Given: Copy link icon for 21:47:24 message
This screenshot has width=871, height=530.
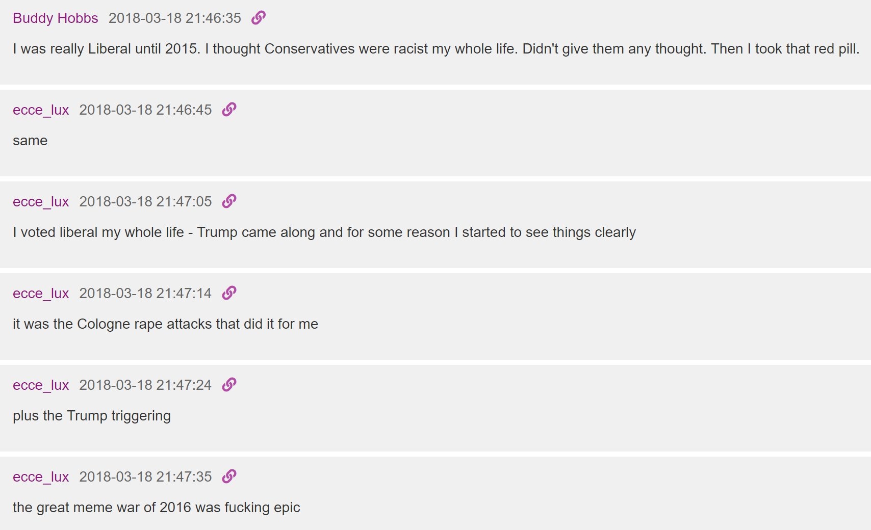Looking at the screenshot, I should 229,385.
